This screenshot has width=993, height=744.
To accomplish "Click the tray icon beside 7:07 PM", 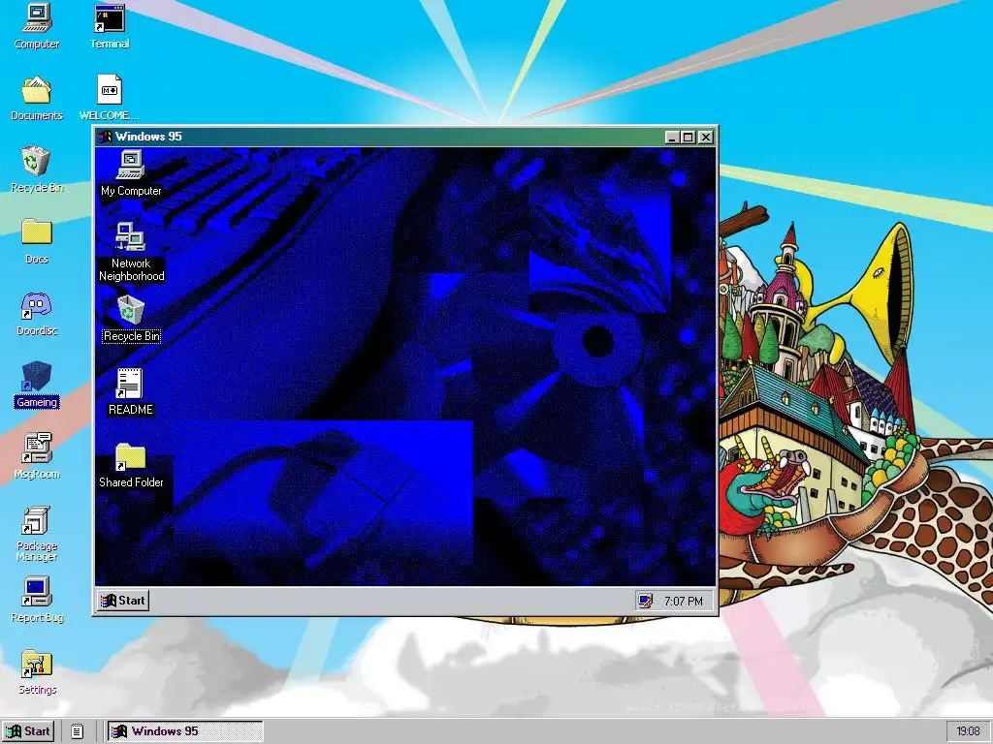I will click(x=645, y=601).
